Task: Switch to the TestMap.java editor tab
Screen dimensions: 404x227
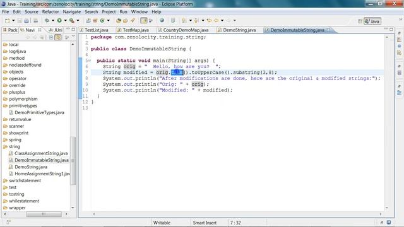Action: 136,30
